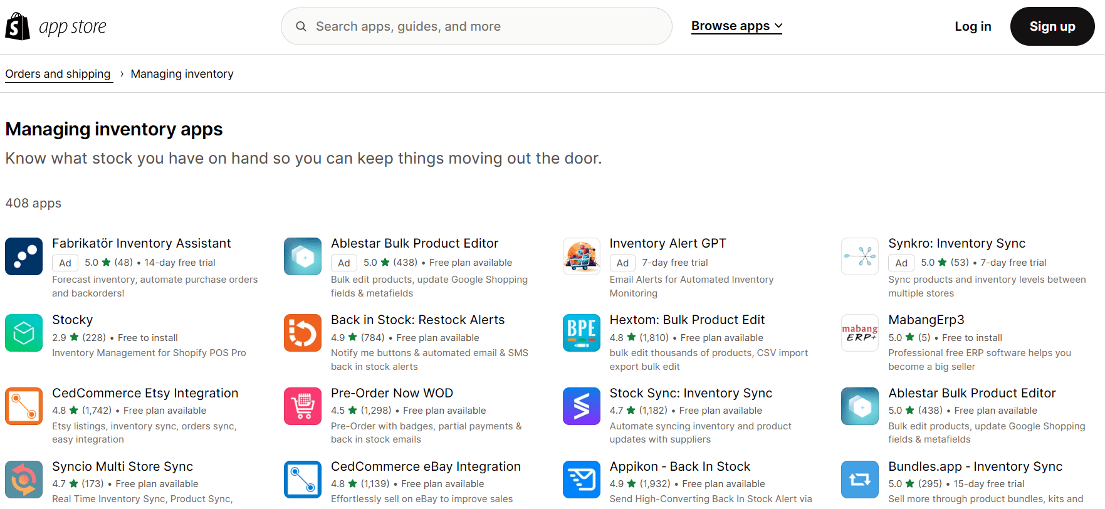1105x509 pixels.
Task: Select the Stocky app icon
Action: click(23, 333)
